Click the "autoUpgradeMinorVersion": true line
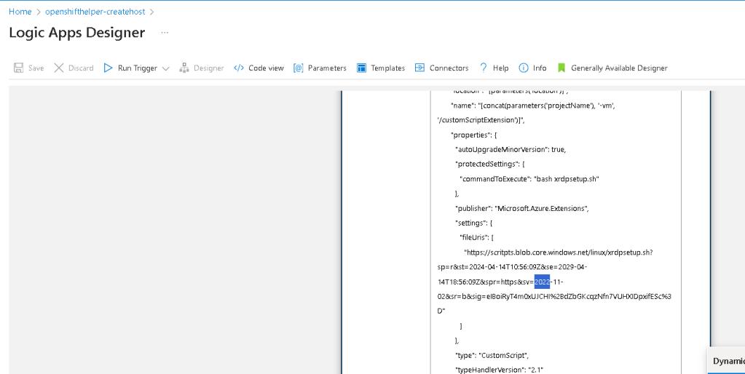745x374 pixels. point(511,149)
